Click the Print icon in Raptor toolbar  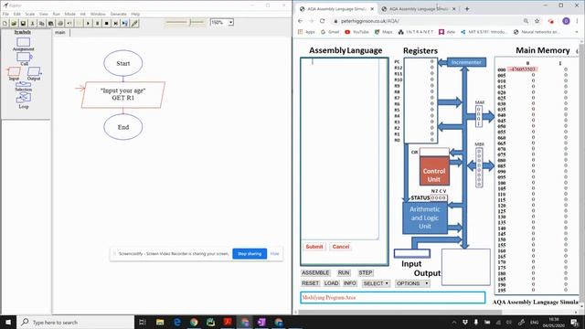click(60, 23)
